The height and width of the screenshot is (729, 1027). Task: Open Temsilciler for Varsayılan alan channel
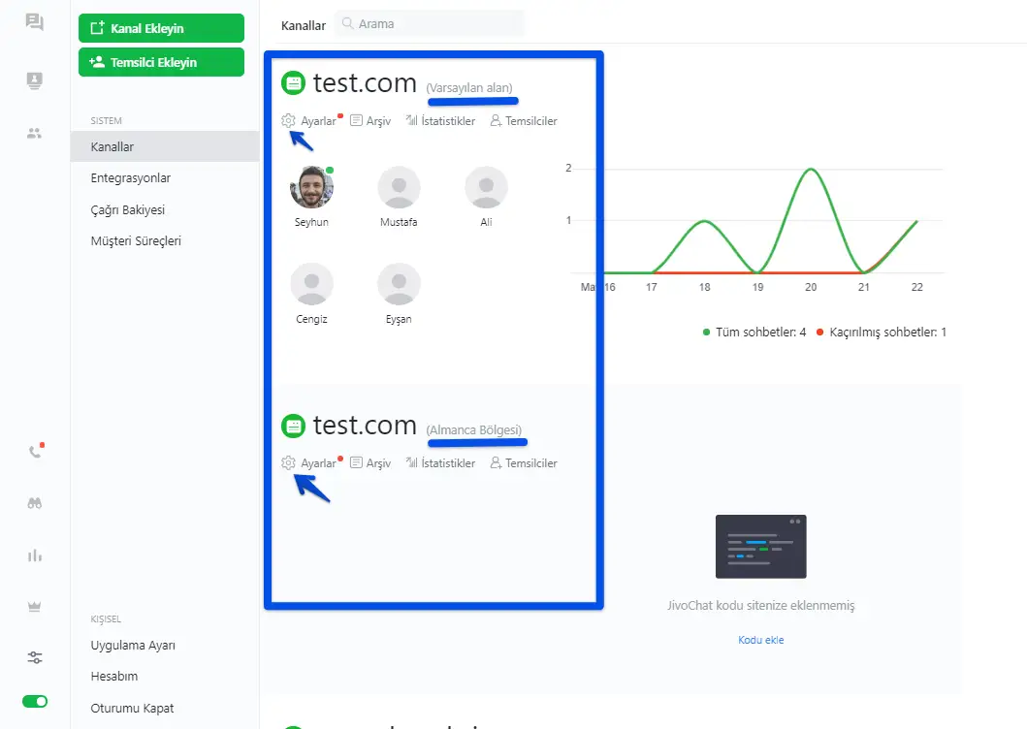(x=531, y=121)
